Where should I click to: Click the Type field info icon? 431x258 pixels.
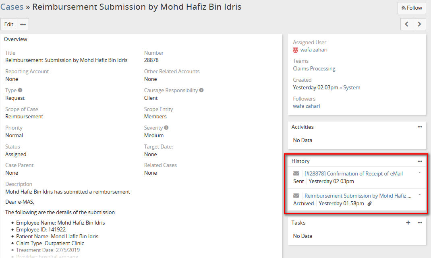pos(20,91)
